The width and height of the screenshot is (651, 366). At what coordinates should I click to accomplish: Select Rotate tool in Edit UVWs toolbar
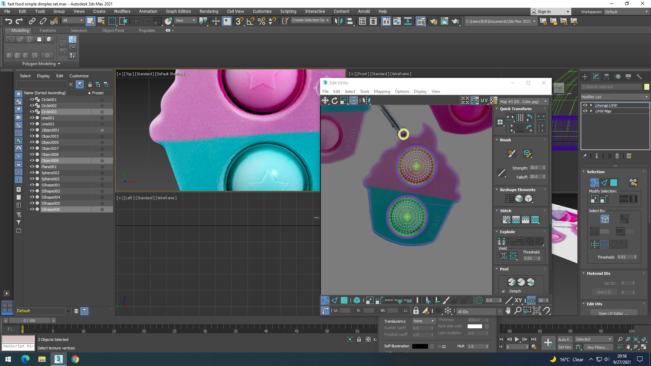(x=334, y=100)
